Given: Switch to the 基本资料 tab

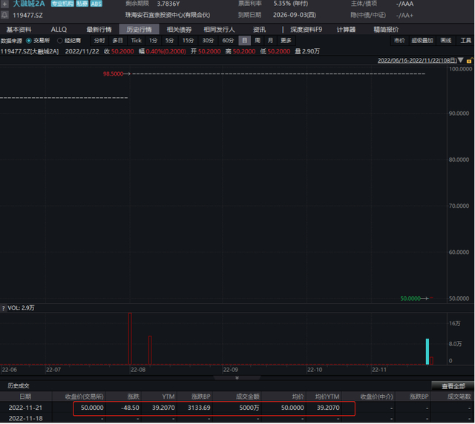Looking at the screenshot, I should (19, 30).
